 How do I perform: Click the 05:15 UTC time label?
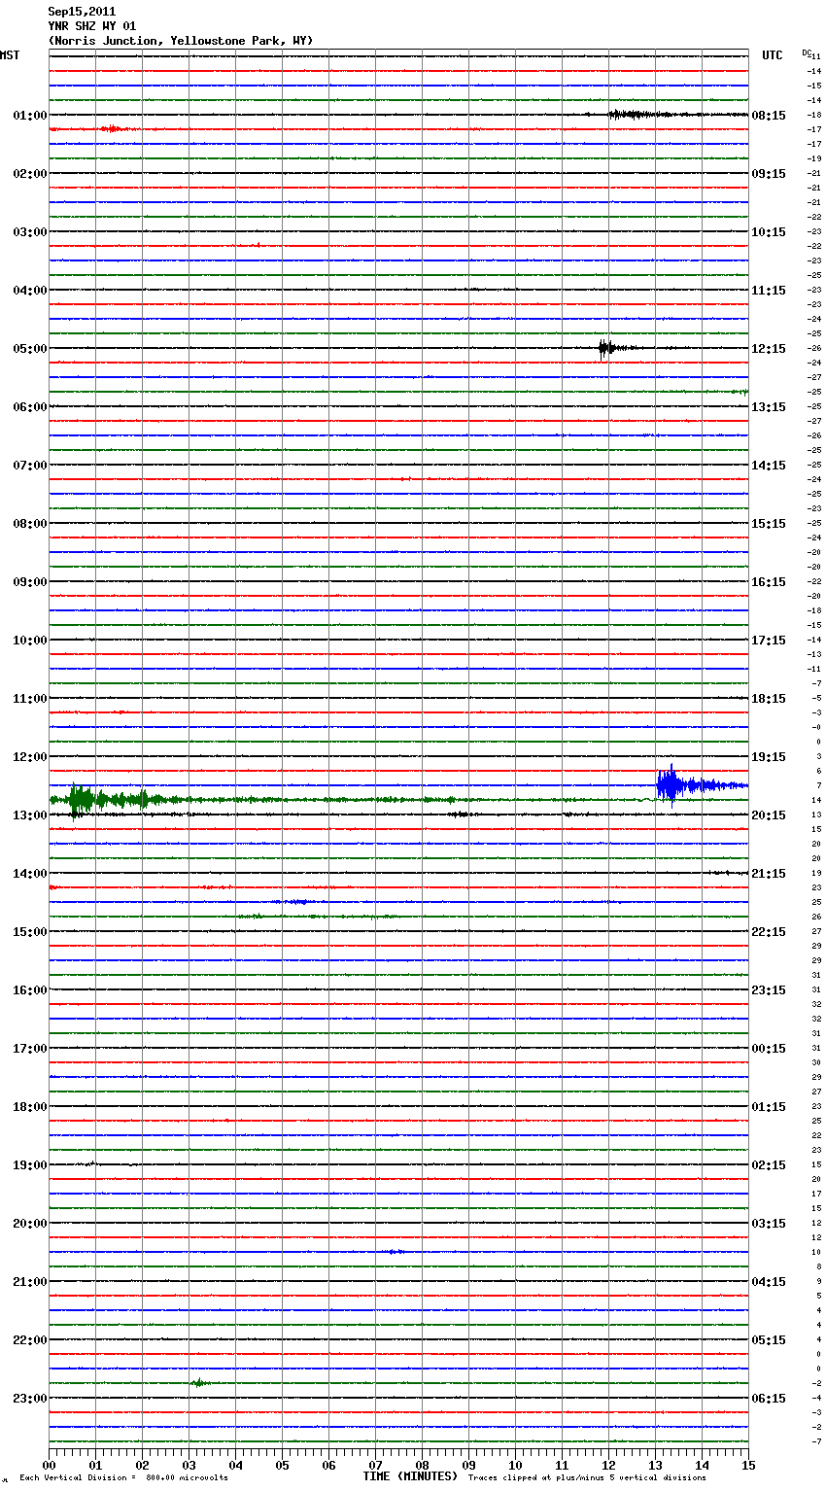pyautogui.click(x=769, y=1340)
